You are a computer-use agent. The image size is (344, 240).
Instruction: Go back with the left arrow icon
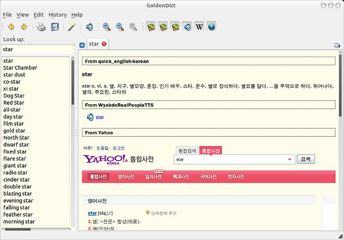point(11,27)
